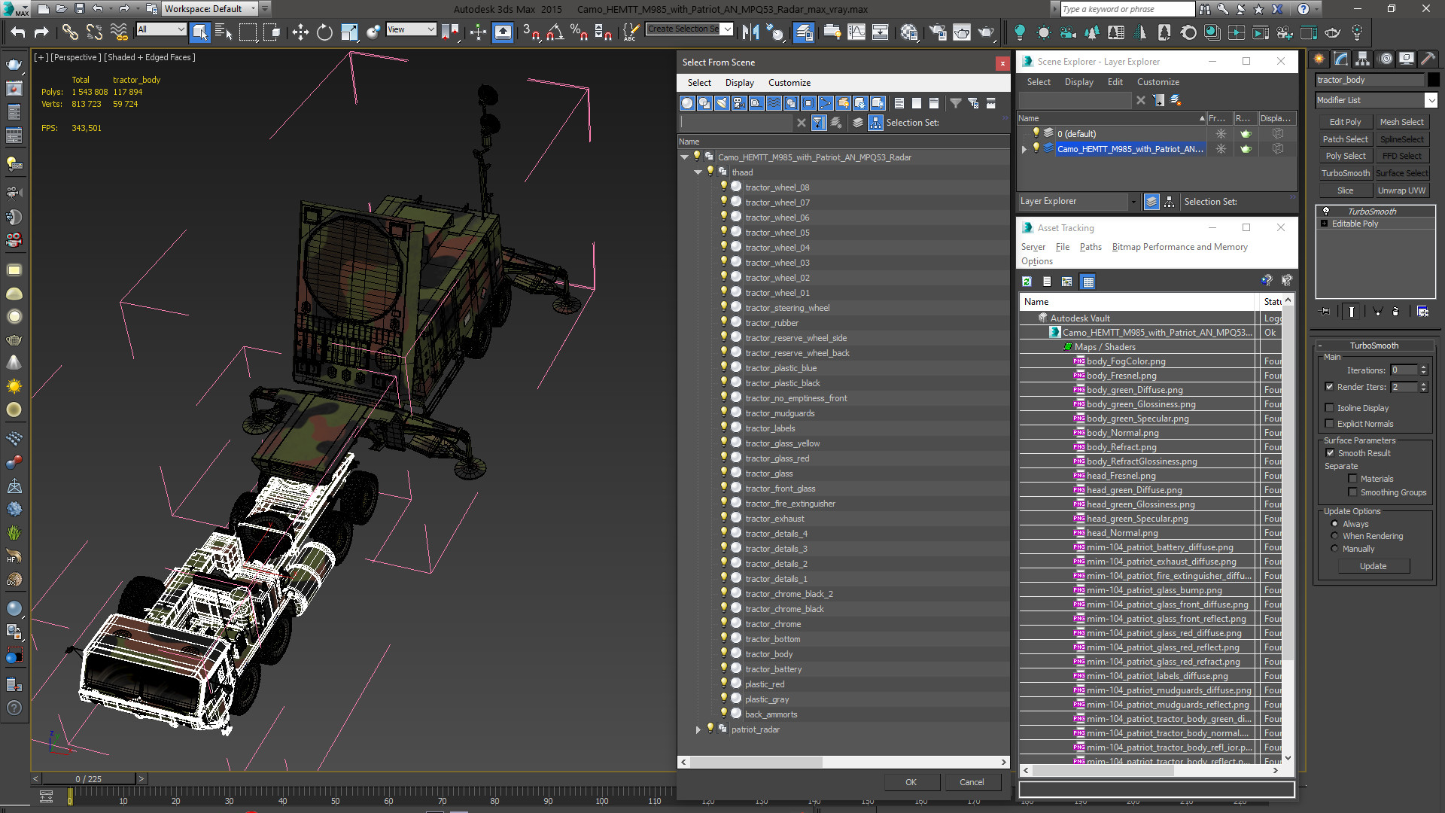
Task: Choose the Select and Rotate tool
Action: [324, 32]
